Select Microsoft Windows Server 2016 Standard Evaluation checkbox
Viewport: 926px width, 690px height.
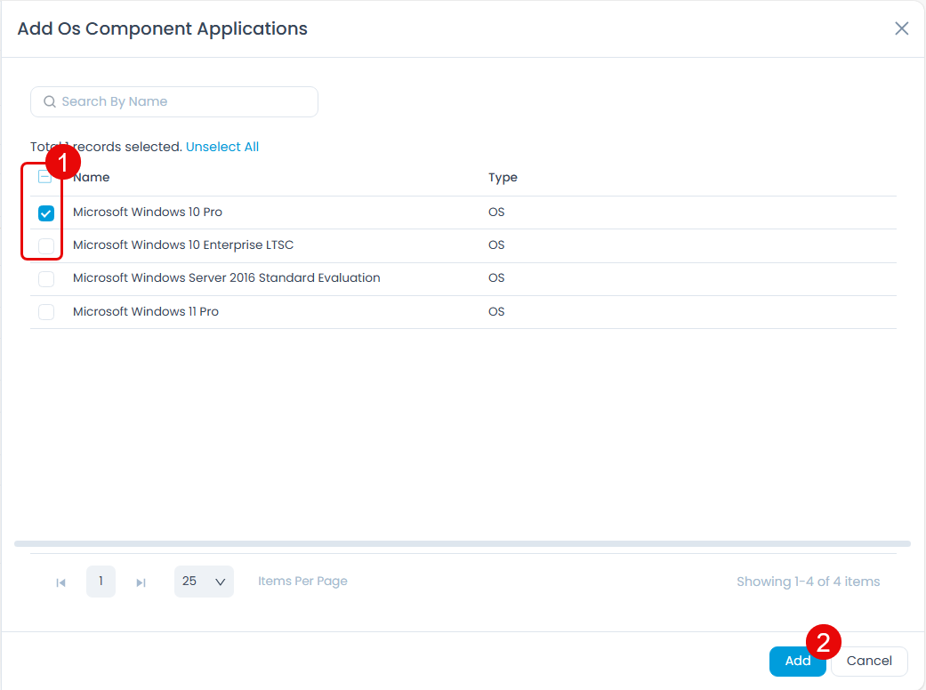click(x=45, y=278)
